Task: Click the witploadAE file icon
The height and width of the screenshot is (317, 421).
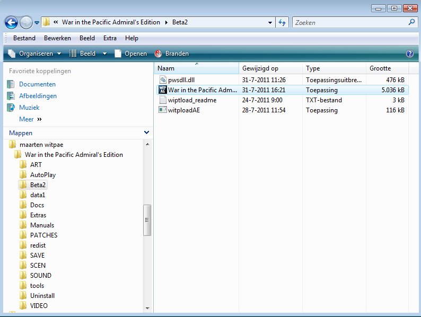Action: click(x=162, y=110)
